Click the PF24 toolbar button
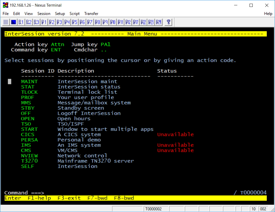This screenshot has height=212, width=275. click(159, 22)
